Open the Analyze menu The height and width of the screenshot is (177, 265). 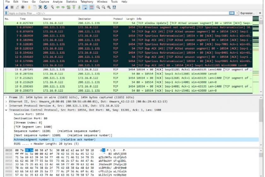58,2
